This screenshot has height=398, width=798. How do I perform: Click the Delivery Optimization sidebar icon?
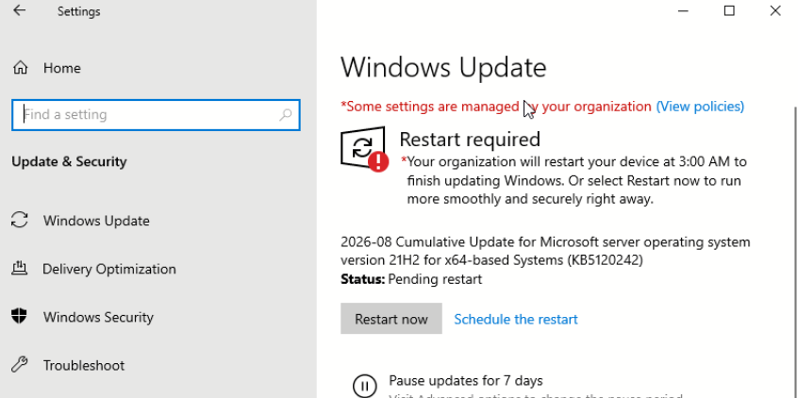tap(20, 268)
